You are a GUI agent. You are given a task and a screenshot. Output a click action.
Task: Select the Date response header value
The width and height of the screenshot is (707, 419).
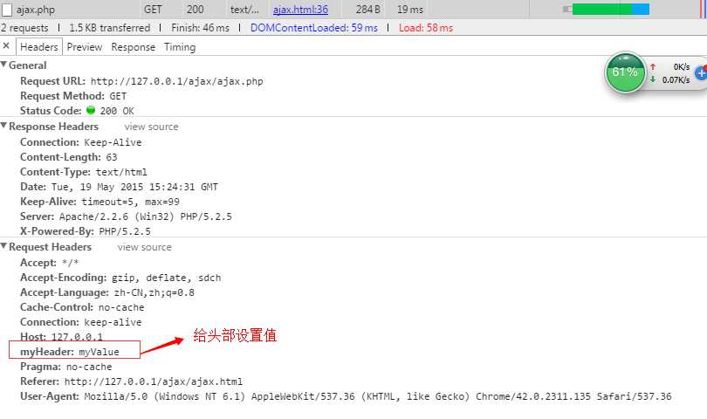[134, 187]
